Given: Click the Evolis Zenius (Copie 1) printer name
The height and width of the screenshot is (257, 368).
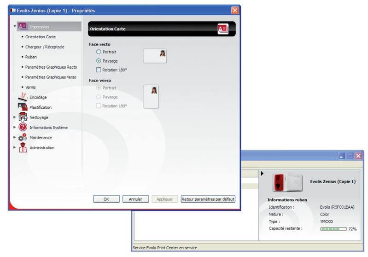Looking at the screenshot, I should pyautogui.click(x=333, y=181).
